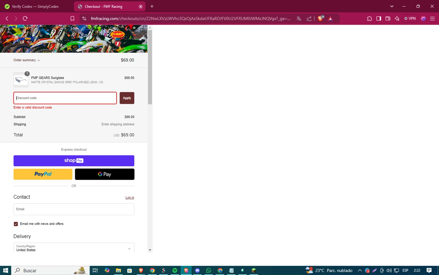Open the browser profile avatar

(423, 18)
